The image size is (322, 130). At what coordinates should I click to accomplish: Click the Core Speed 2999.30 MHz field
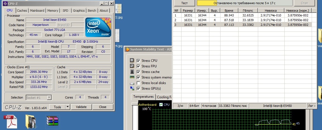(38, 72)
